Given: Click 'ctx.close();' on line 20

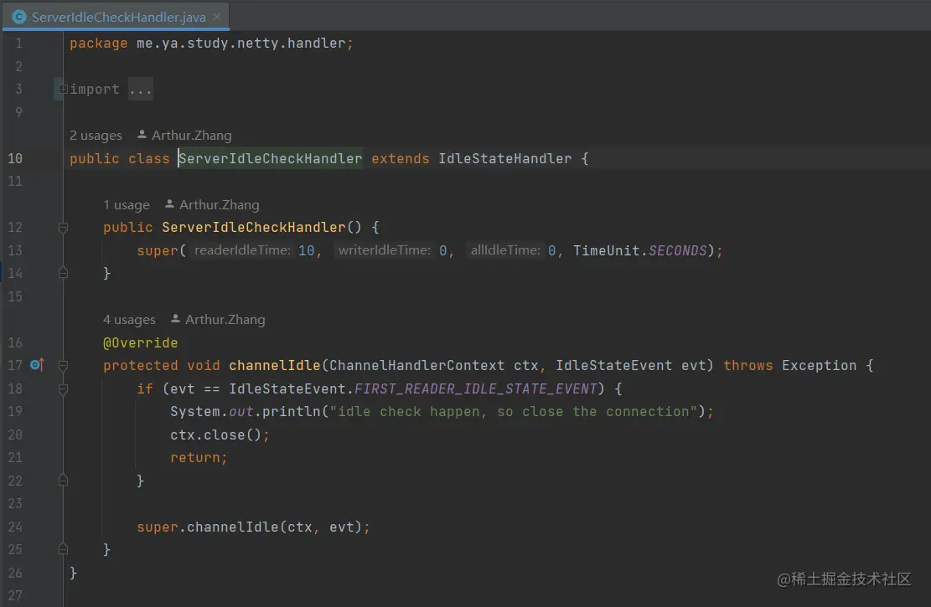Looking at the screenshot, I should pos(220,435).
